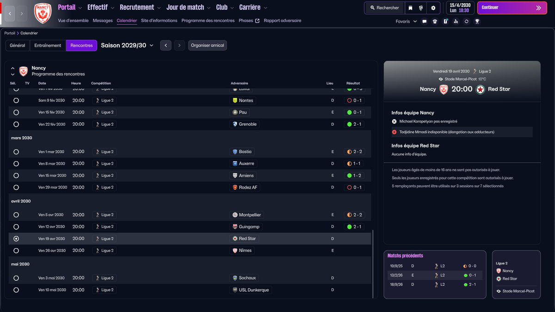This screenshot has width=555, height=312.
Task: Go to the next season arrow button
Action: [x=179, y=45]
